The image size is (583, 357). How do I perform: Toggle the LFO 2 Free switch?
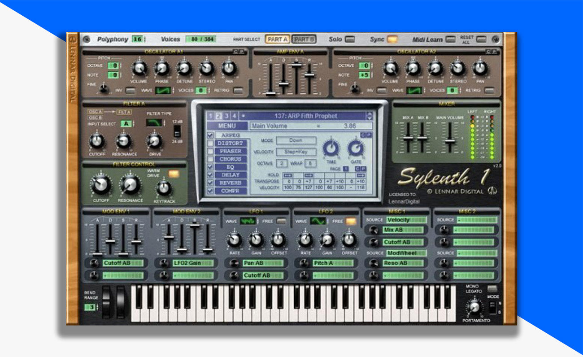(x=352, y=221)
